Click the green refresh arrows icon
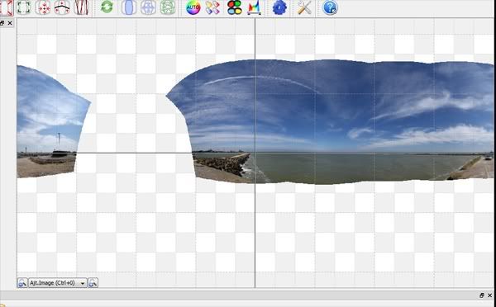This screenshot has width=496, height=307. coord(107,7)
